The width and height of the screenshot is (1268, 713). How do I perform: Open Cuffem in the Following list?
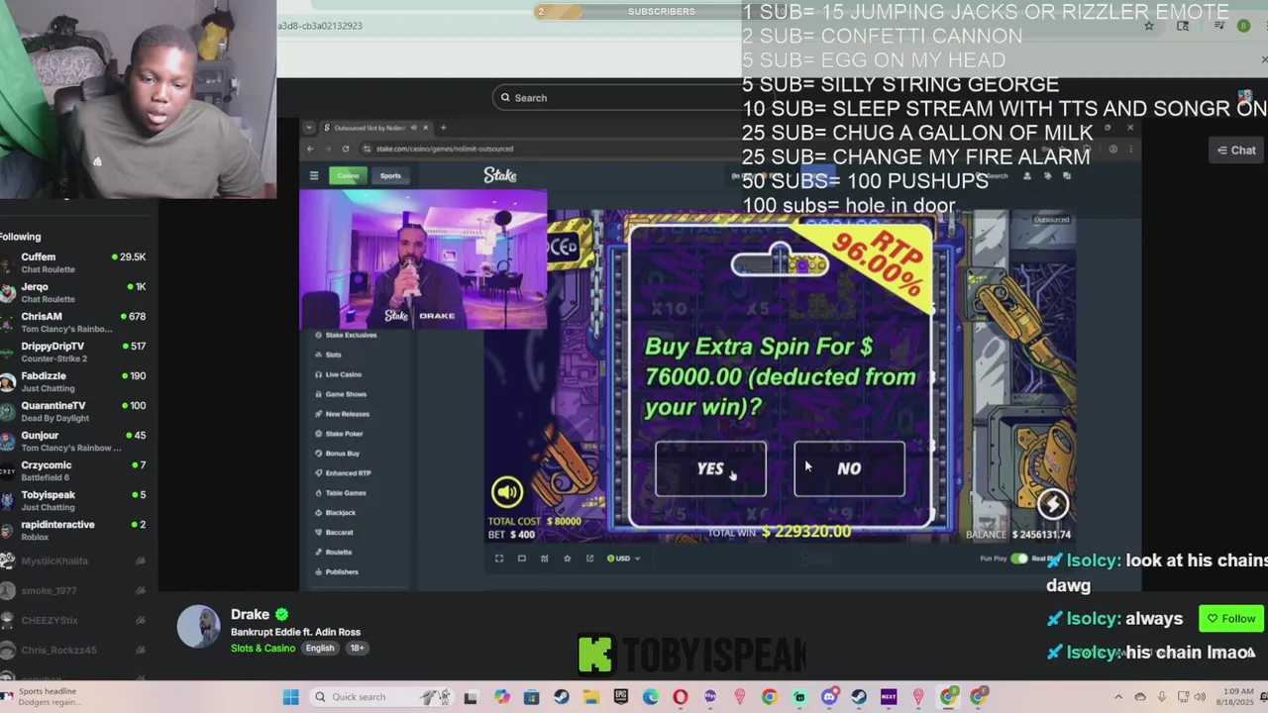pos(74,262)
